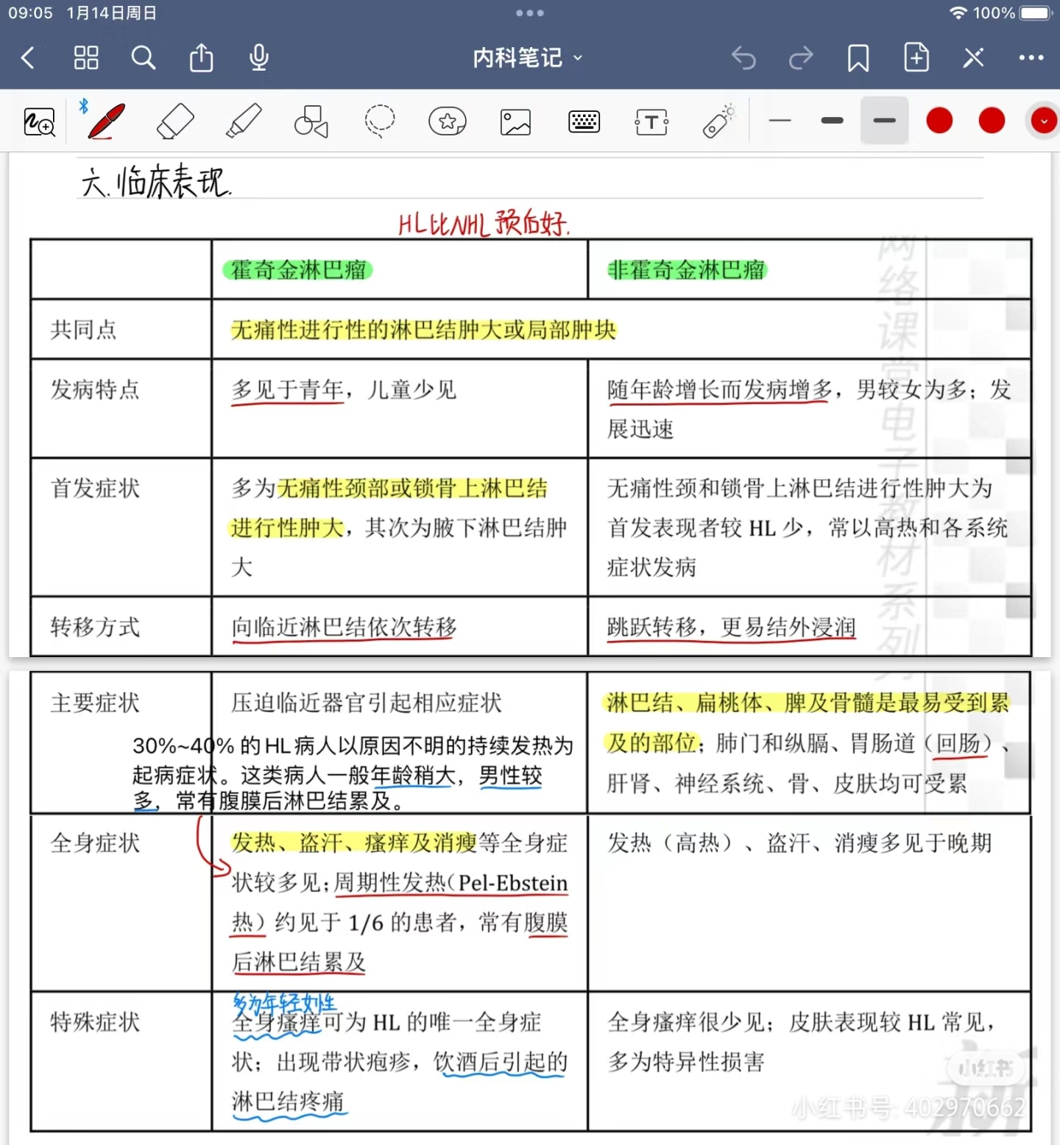Open the 内科笔记 title dropdown
Screen dimensions: 1060x1145
528,57
